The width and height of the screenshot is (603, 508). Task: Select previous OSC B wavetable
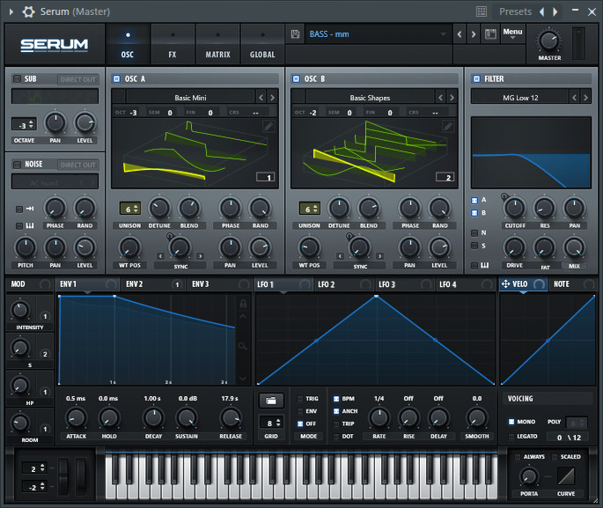[x=441, y=98]
